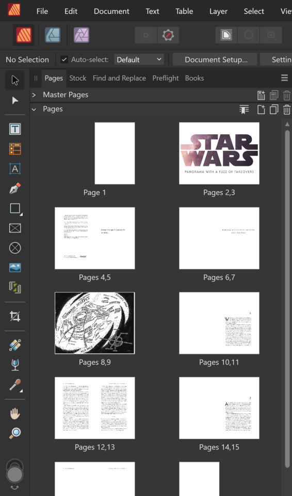Switch to the Preflight tab

point(166,78)
